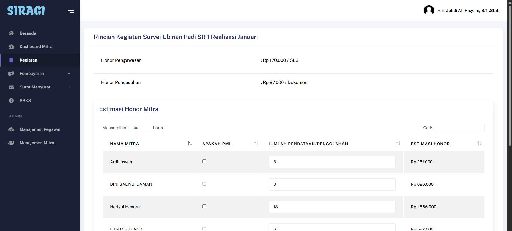The image size is (512, 231).
Task: Click the SBKS info icon
Action: coord(11,100)
